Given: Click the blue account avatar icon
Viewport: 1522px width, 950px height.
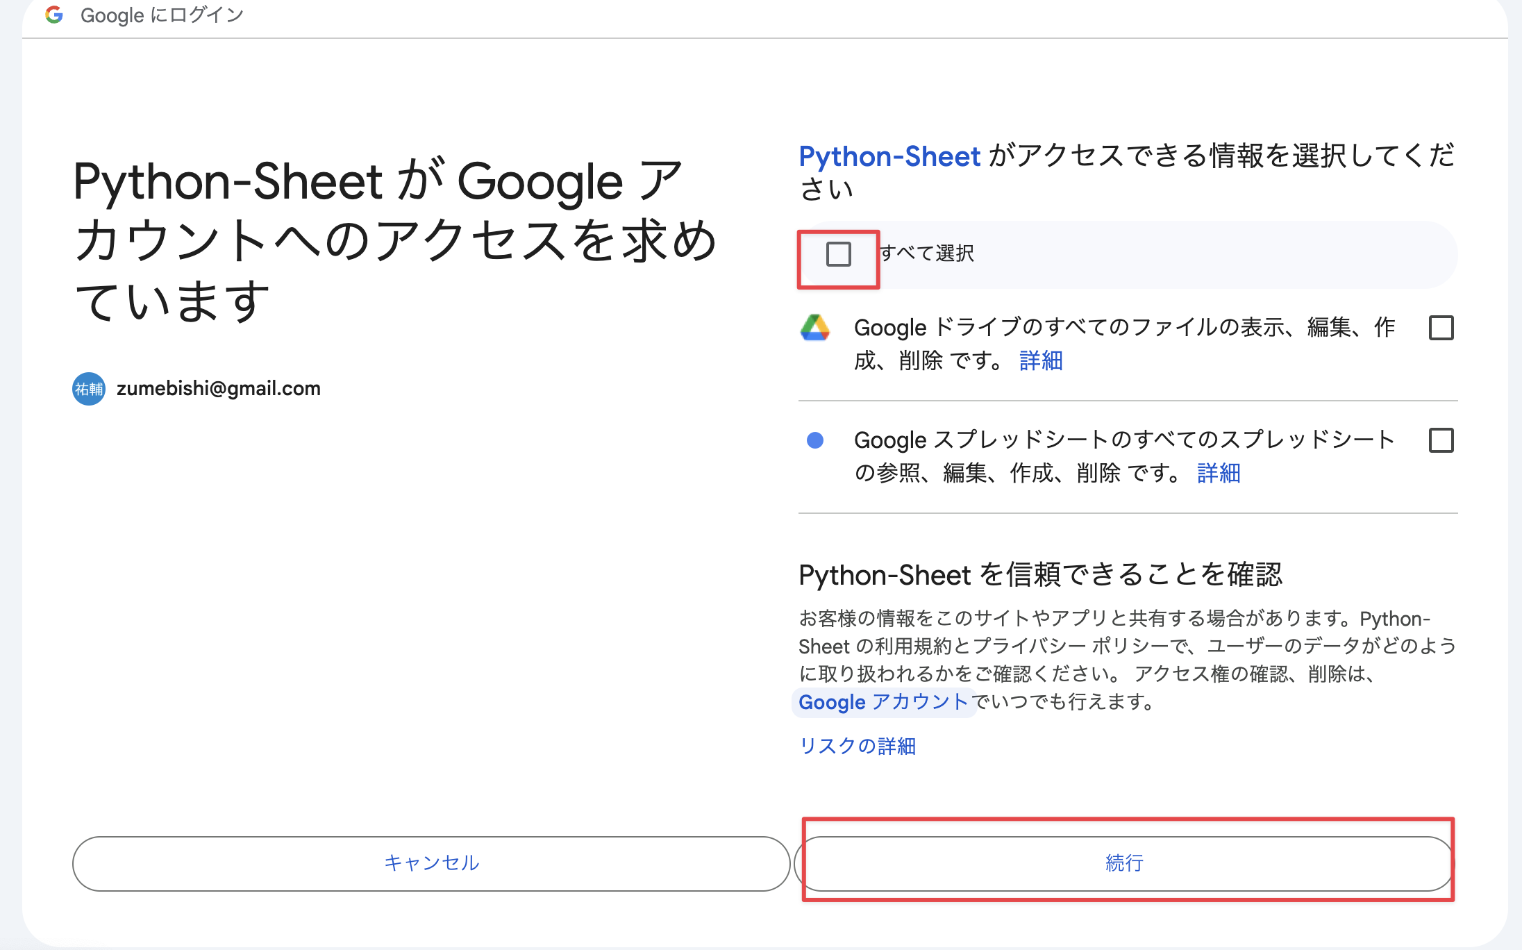Looking at the screenshot, I should point(89,389).
